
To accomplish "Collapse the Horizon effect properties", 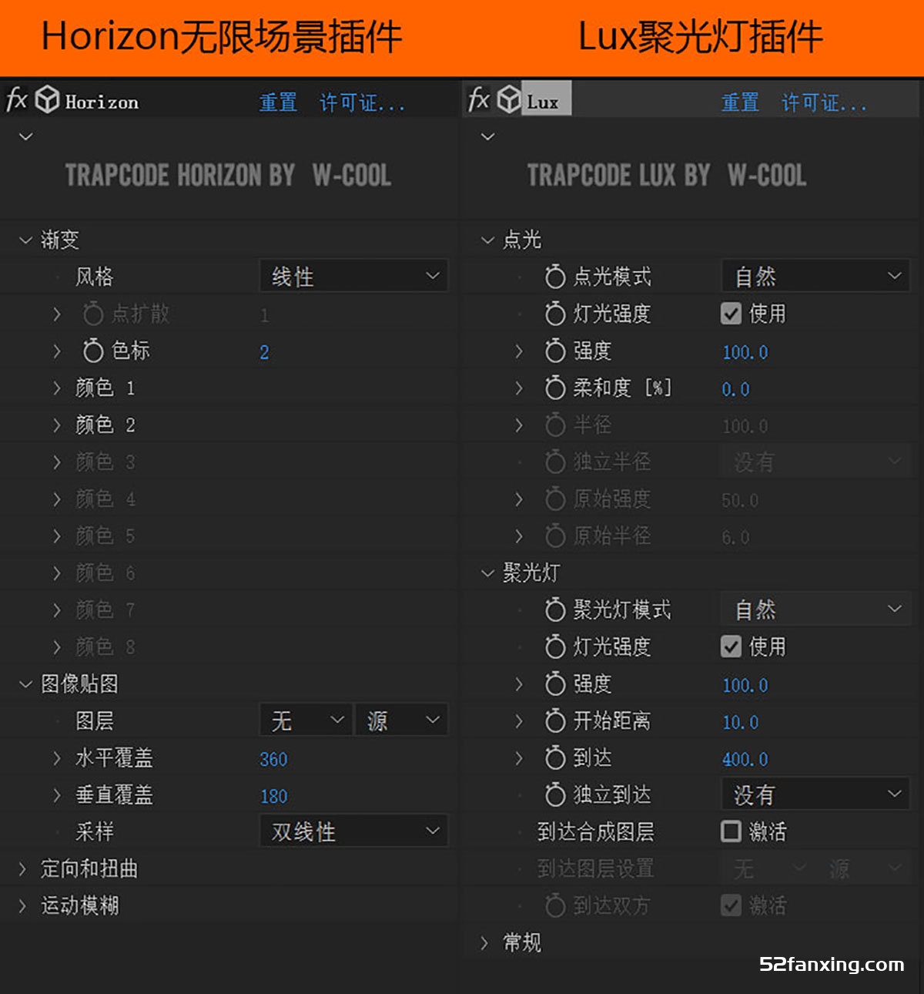I will [26, 136].
